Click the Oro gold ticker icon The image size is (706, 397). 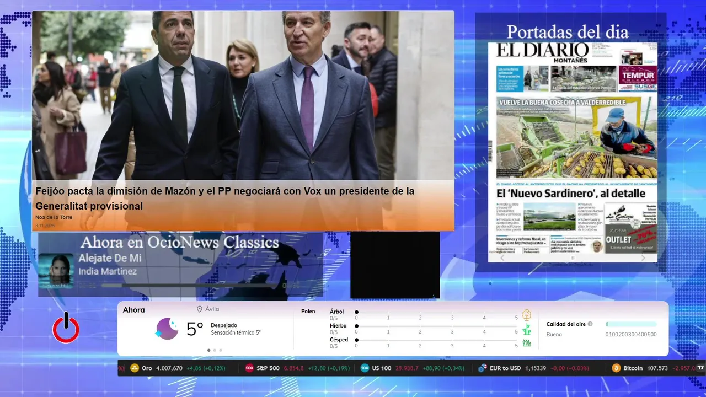tap(135, 368)
